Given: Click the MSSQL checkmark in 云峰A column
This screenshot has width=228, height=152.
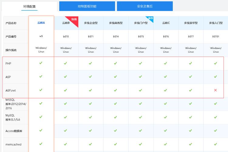Looking at the screenshot, I should (x=41, y=103).
